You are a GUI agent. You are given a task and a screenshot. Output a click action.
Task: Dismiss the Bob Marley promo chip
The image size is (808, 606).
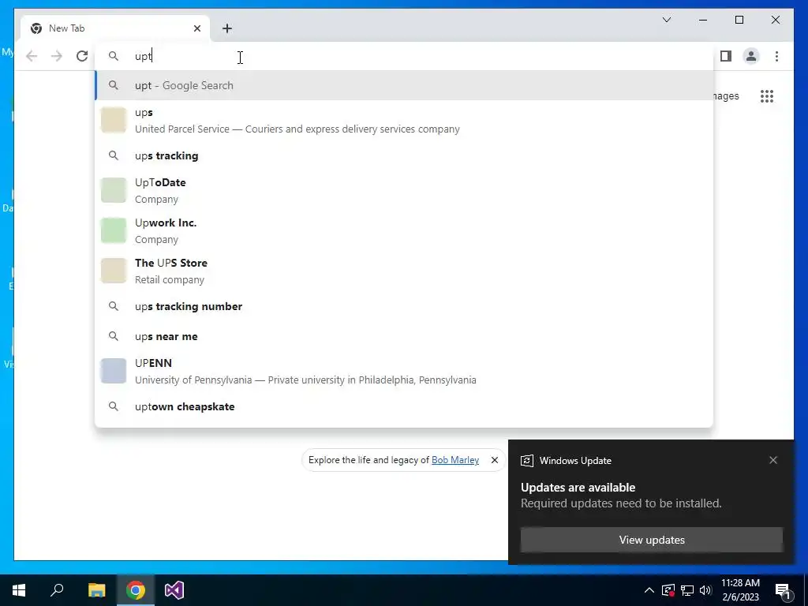pyautogui.click(x=495, y=460)
